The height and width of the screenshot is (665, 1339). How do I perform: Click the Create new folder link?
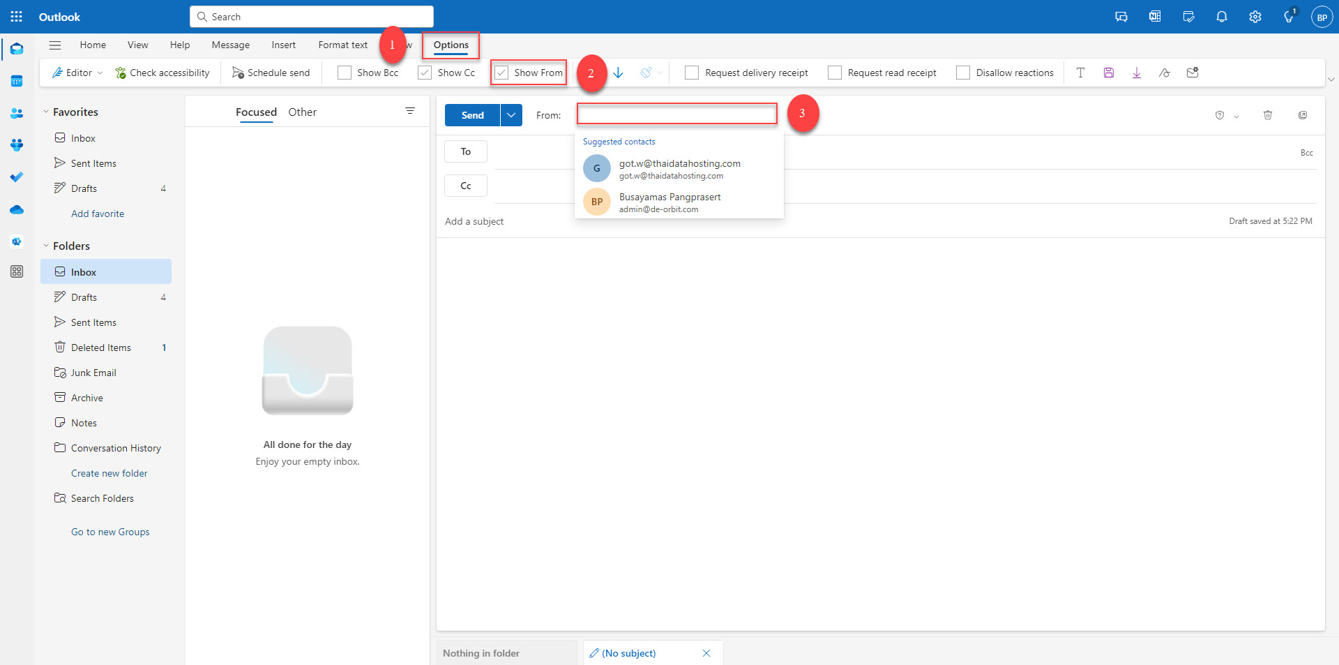109,472
